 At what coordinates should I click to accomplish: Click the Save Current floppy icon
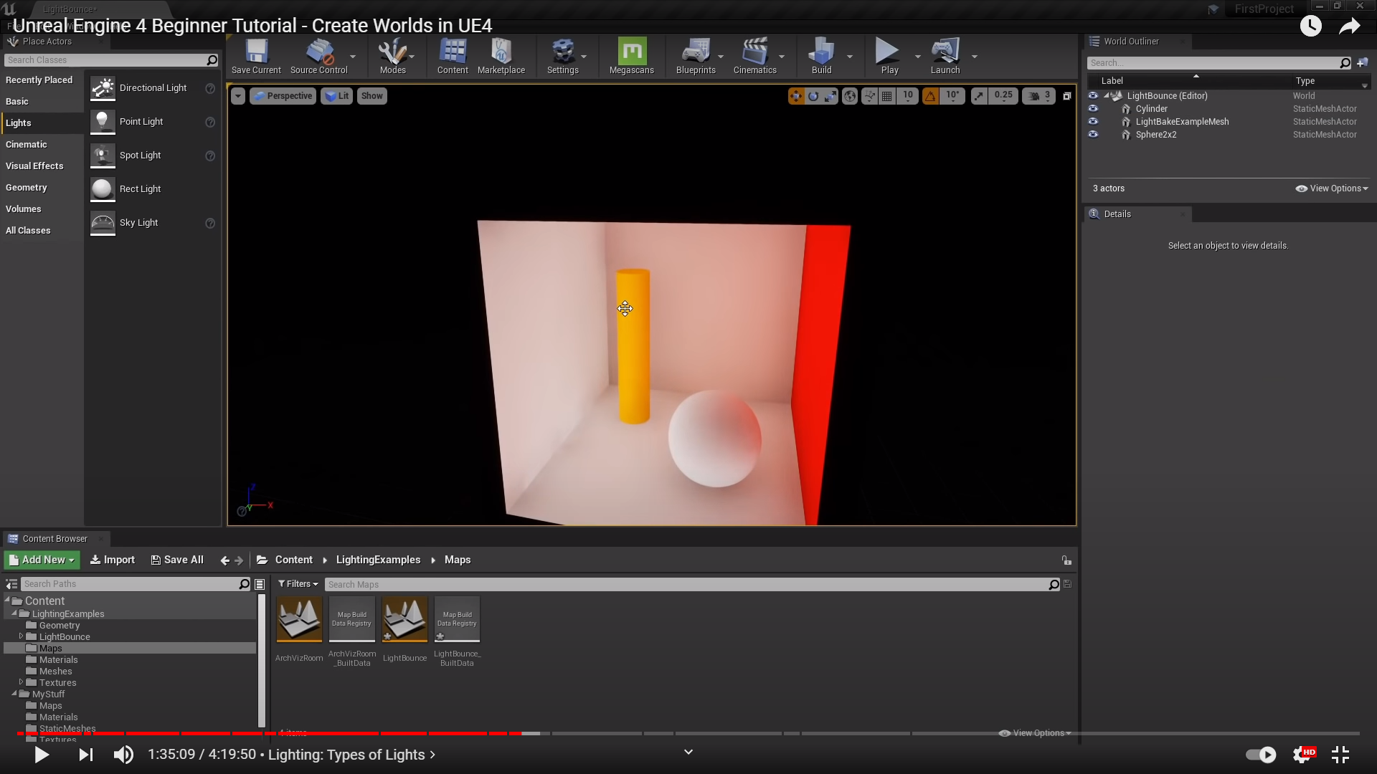[256, 52]
